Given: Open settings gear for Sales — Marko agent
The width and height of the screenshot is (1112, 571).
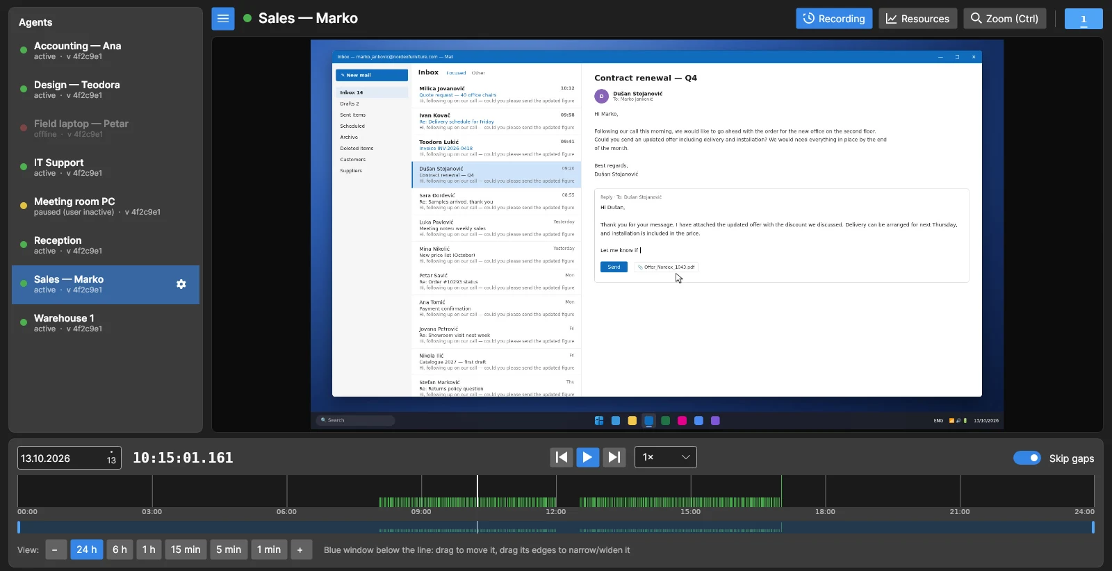Looking at the screenshot, I should (x=181, y=284).
